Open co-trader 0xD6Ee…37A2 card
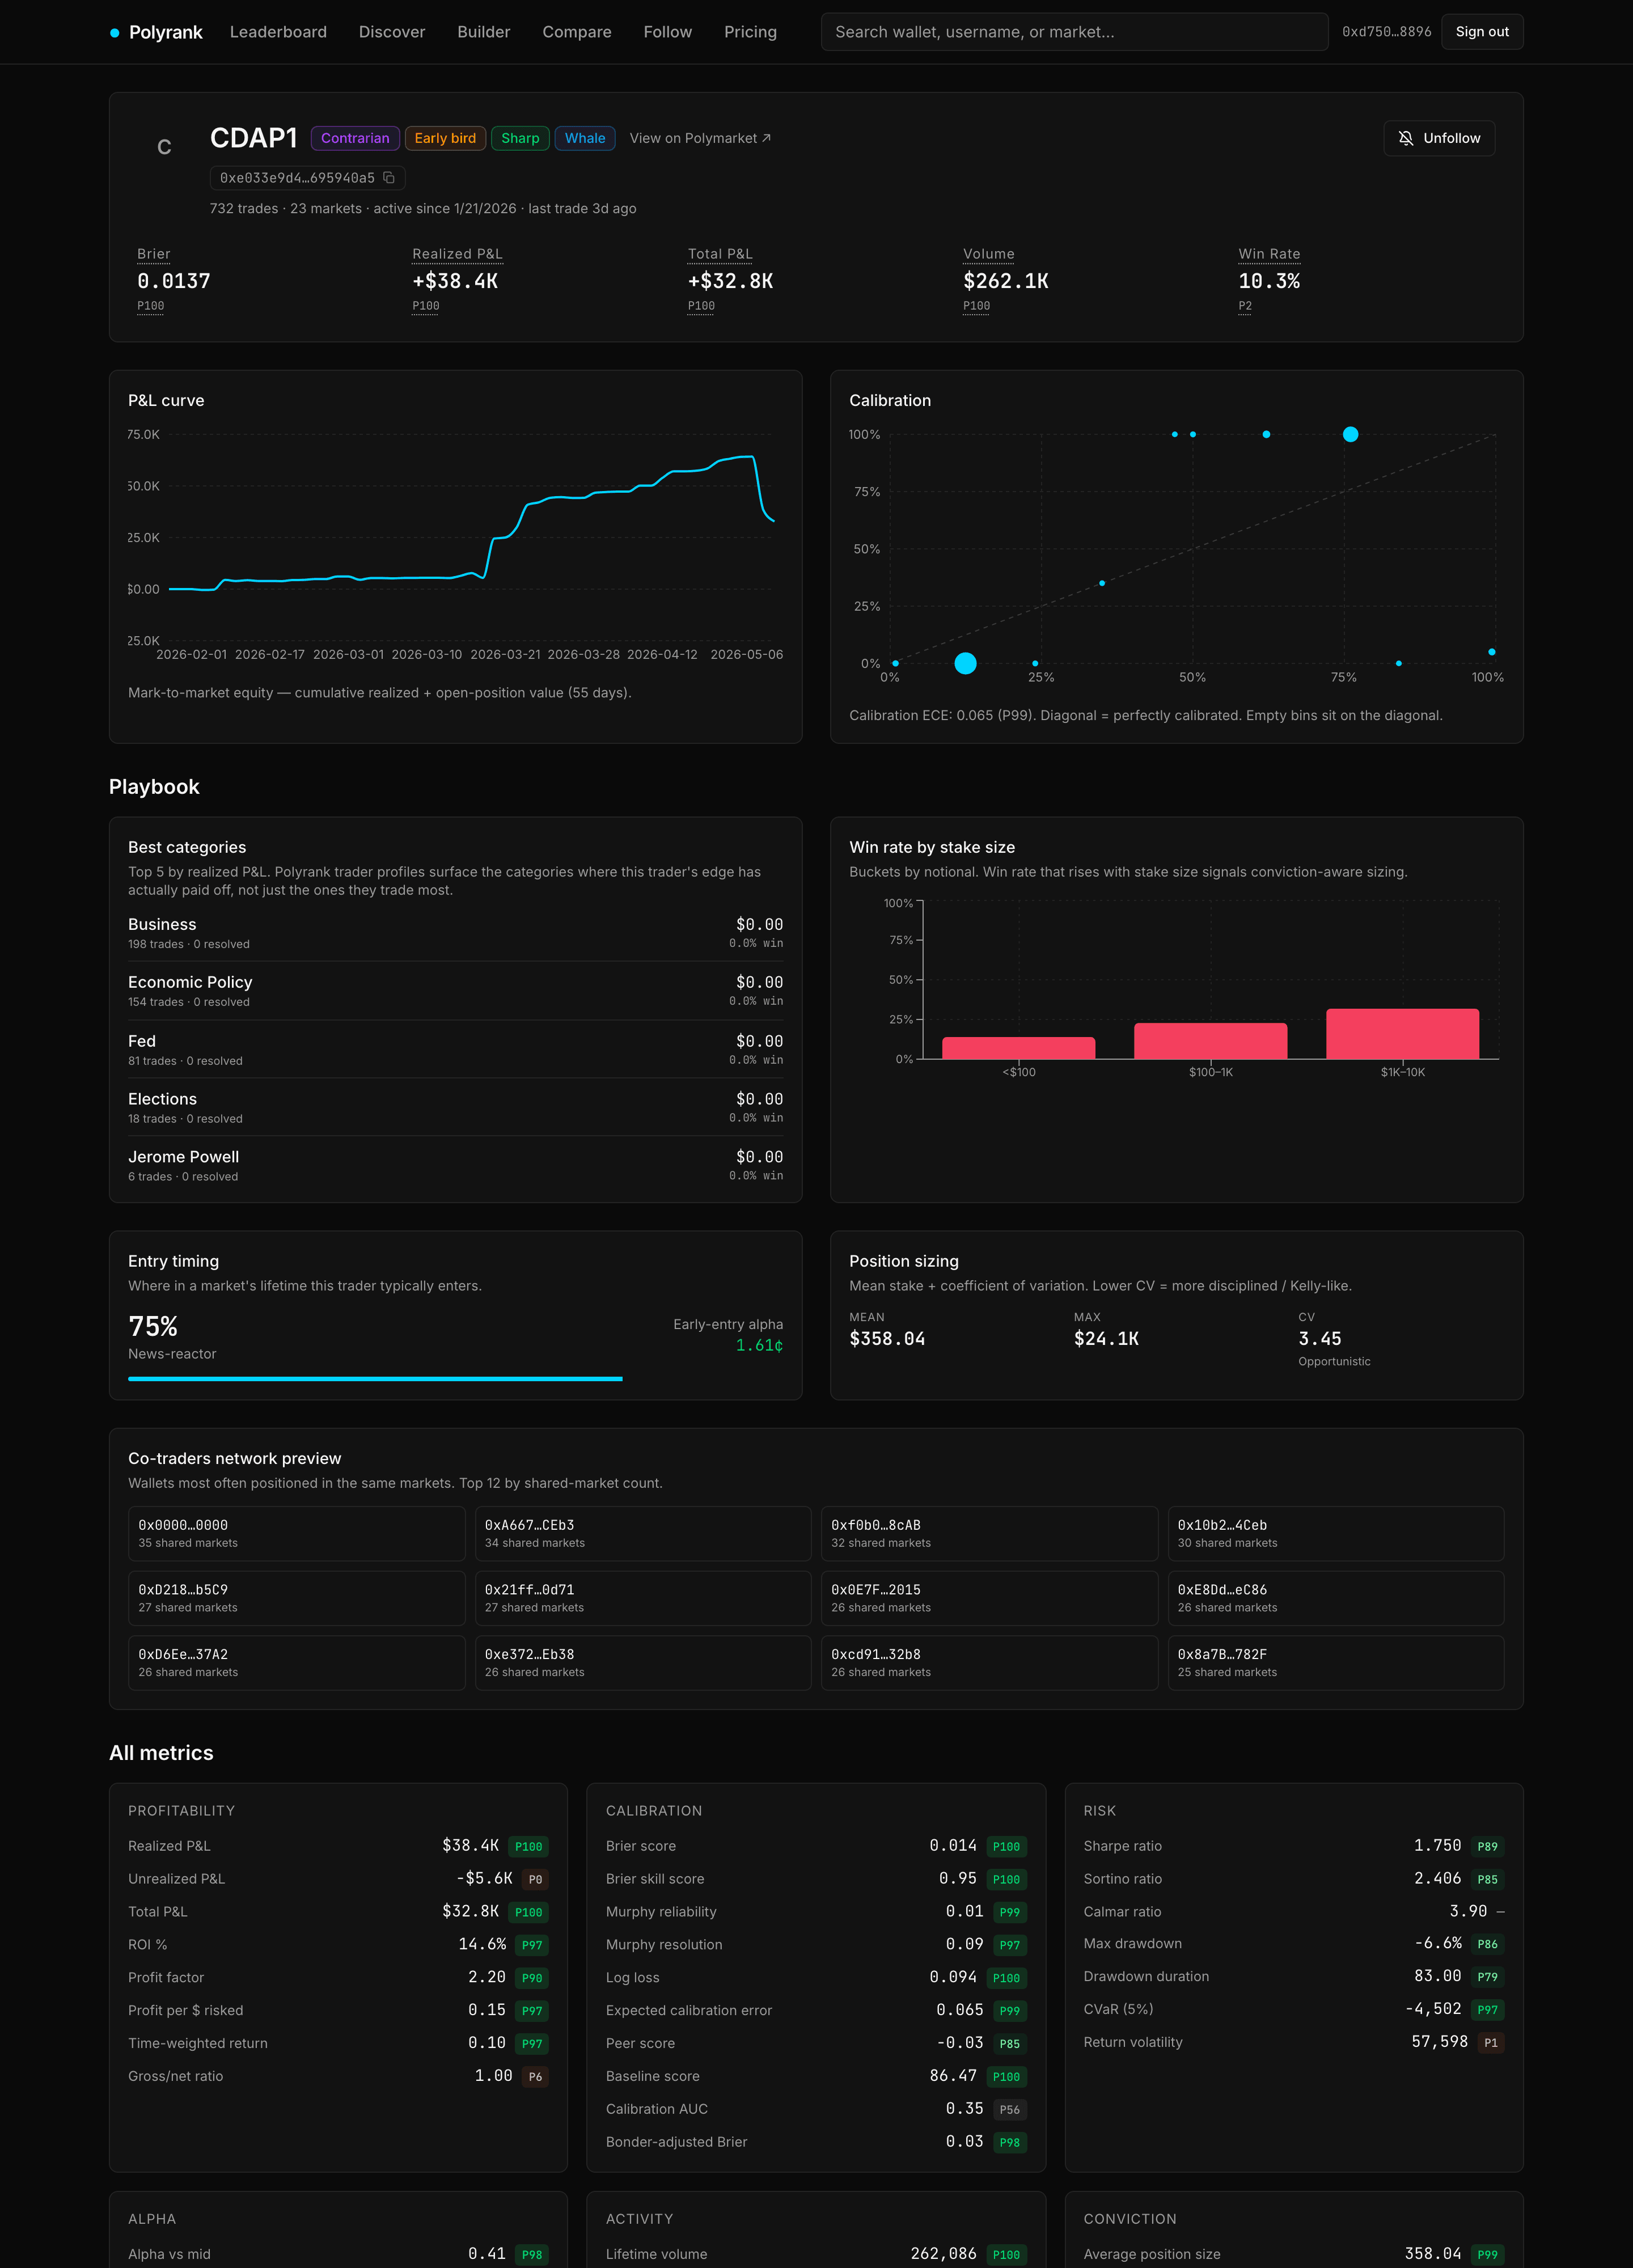This screenshot has height=2268, width=1633. tap(297, 1663)
